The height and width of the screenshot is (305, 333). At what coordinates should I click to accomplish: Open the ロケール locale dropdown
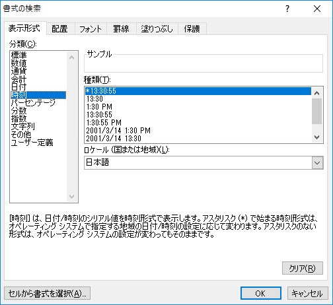click(317, 163)
